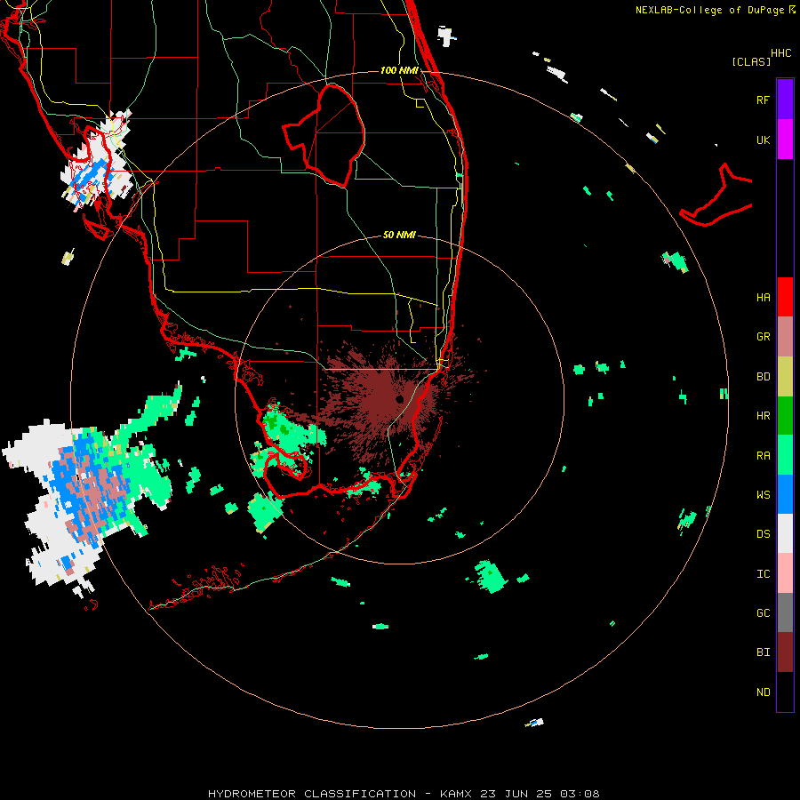Click the IC legend label

pyautogui.click(x=763, y=574)
